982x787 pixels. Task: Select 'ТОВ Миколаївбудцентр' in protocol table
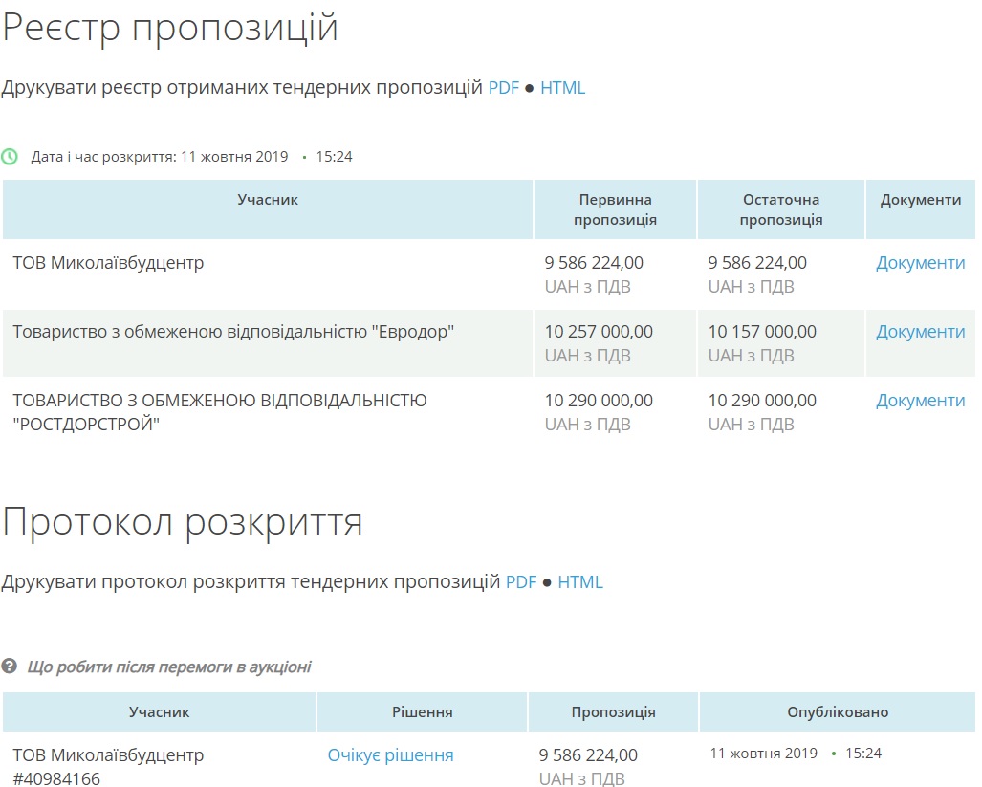(x=108, y=755)
